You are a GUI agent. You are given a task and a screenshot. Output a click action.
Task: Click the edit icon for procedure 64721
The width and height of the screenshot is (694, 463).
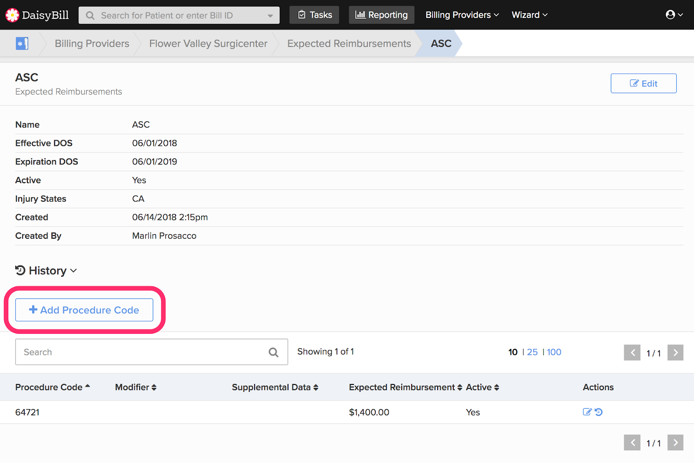pyautogui.click(x=587, y=412)
